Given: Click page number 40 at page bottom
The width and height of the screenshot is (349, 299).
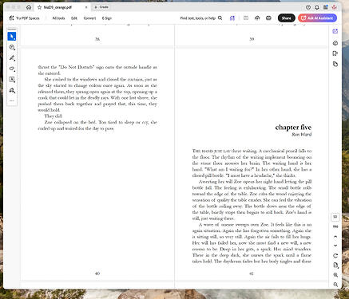Looking at the screenshot, I should (97, 273).
